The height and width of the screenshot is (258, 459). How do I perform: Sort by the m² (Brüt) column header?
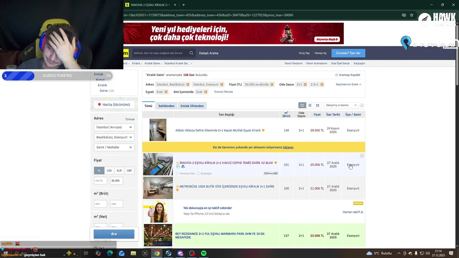tap(286, 115)
